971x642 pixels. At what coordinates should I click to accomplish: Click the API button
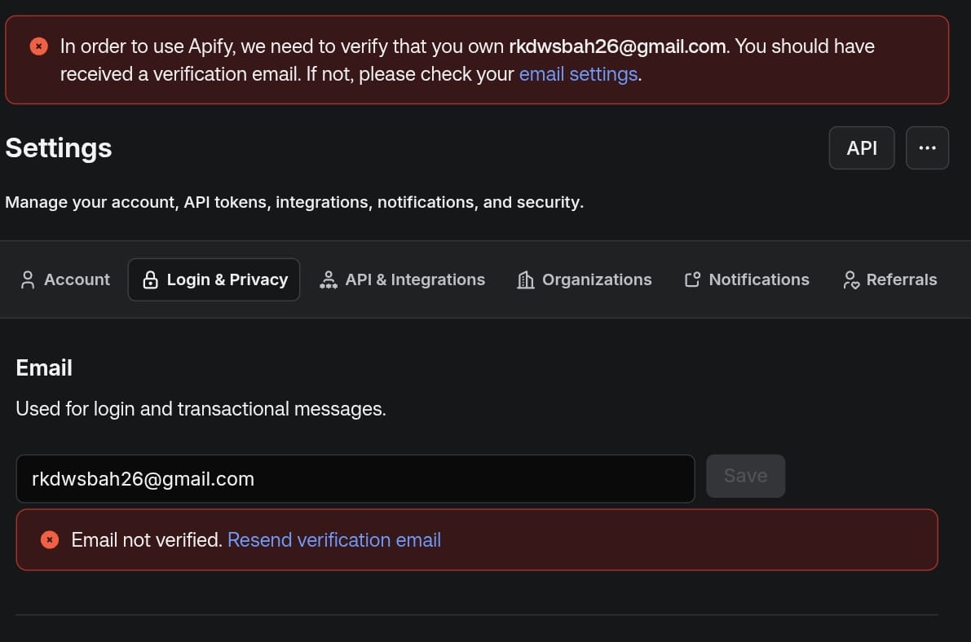pyautogui.click(x=862, y=148)
